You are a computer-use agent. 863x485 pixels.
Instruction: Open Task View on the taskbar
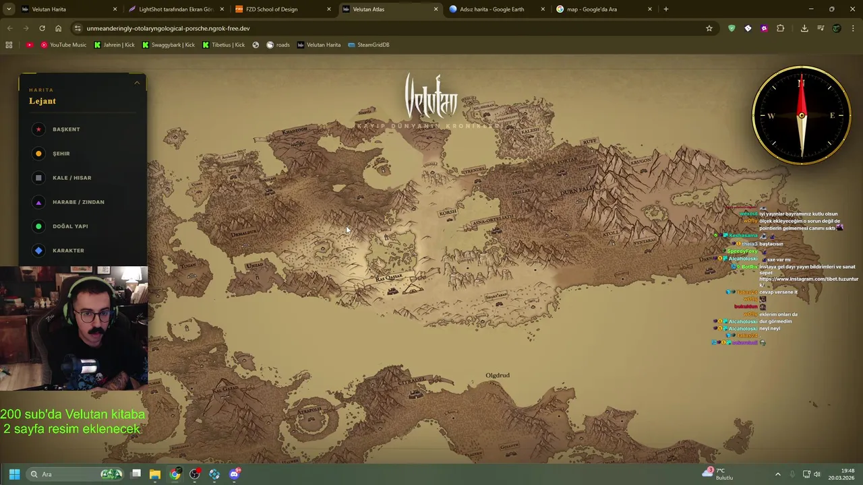136,474
